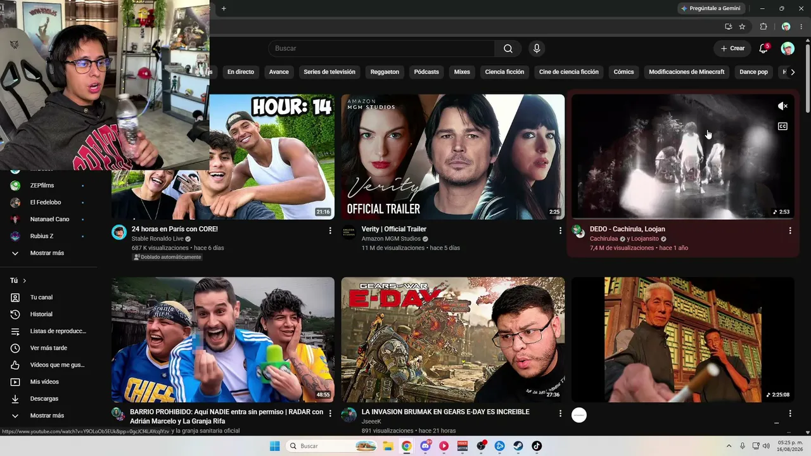Select the Cine de ciencia ficción chip

[x=569, y=72]
